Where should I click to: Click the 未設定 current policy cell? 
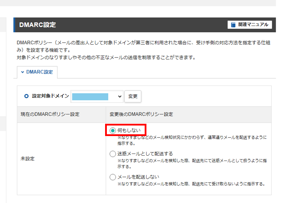pos(28,159)
